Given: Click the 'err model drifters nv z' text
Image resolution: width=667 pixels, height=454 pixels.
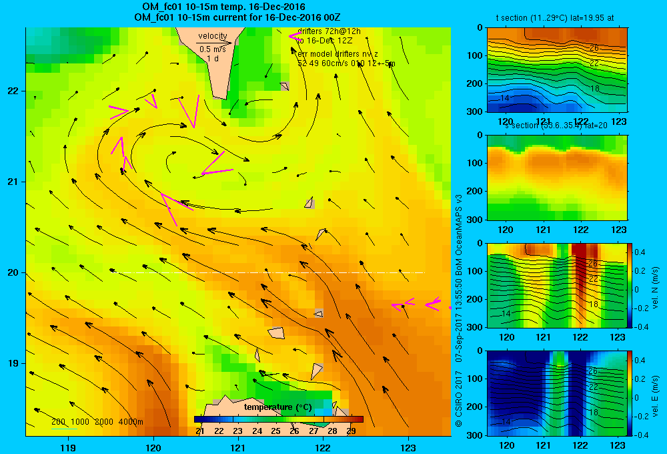Looking at the screenshot, I should [x=338, y=54].
